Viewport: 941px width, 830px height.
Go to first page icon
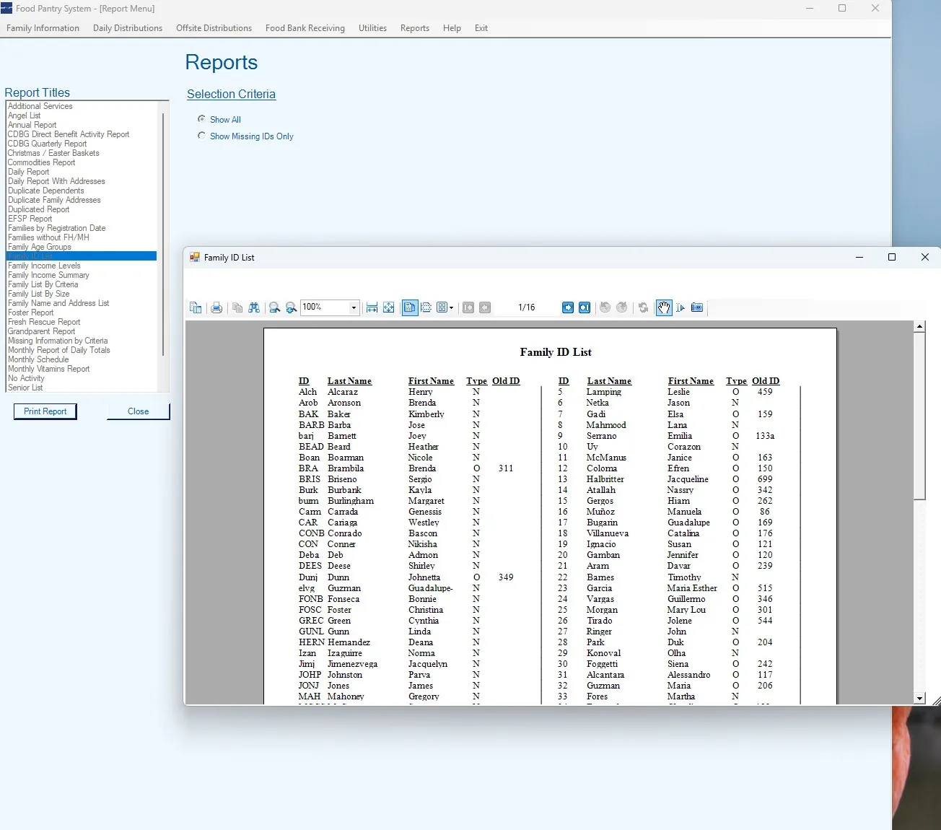(x=468, y=307)
